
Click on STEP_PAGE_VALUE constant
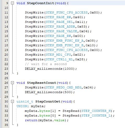(x=61, y=31)
